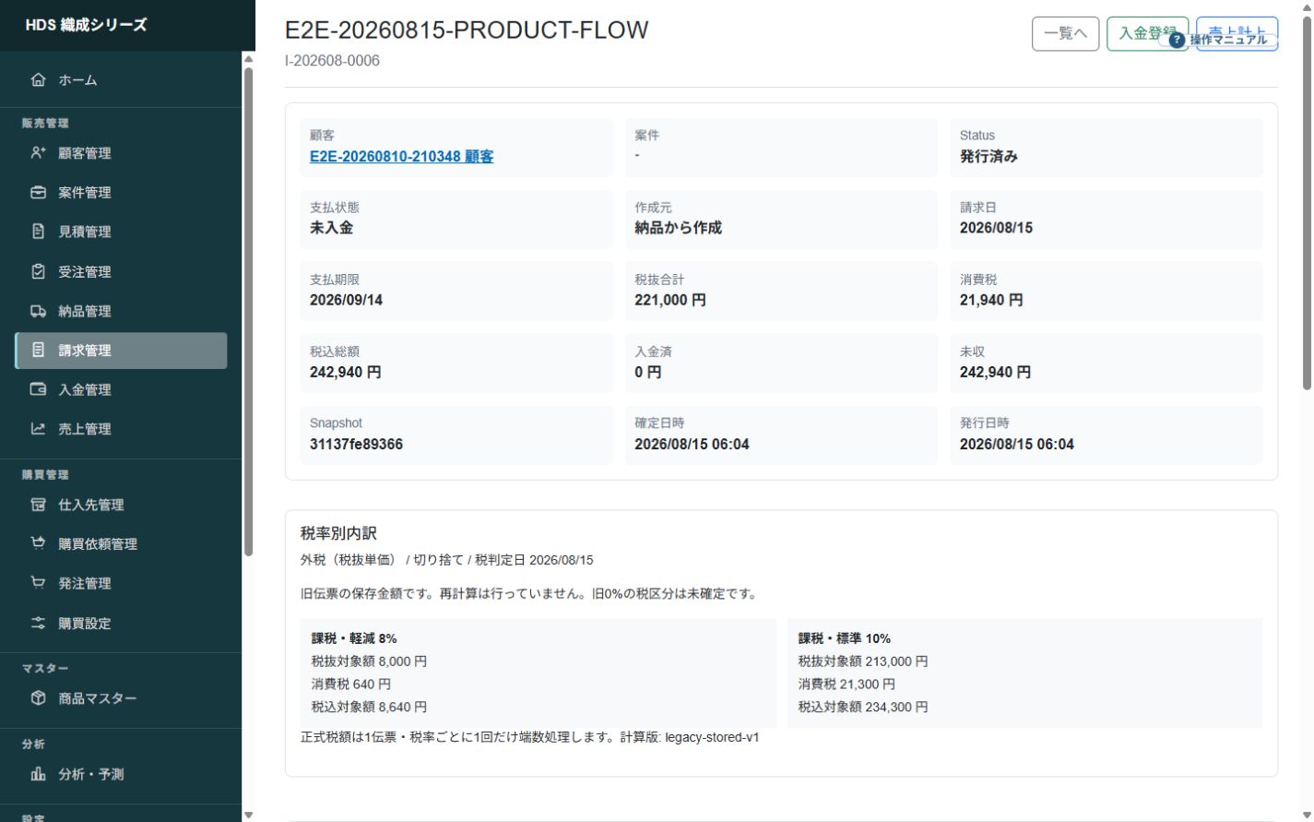The width and height of the screenshot is (1314, 822).
Task: Select 売上管理 sidebar entry
Action: pyautogui.click(x=121, y=429)
